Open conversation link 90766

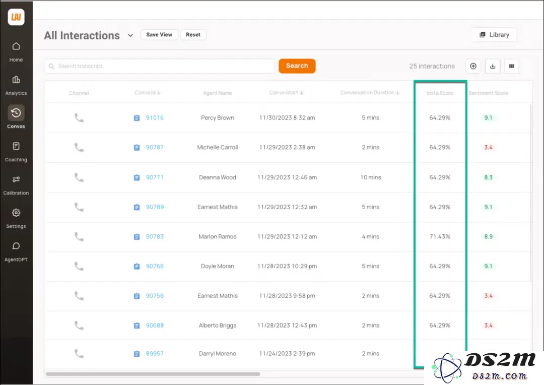click(155, 266)
